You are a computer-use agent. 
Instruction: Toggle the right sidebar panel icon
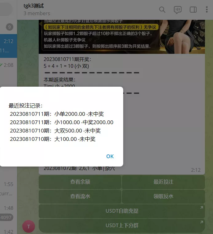[x=193, y=10]
